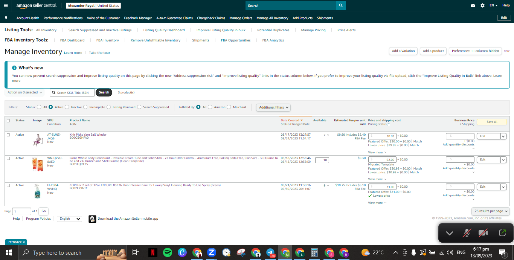Select Fulfilled By Merchant radio button
Image resolution: width=514 pixels, height=260 pixels.
229,107
